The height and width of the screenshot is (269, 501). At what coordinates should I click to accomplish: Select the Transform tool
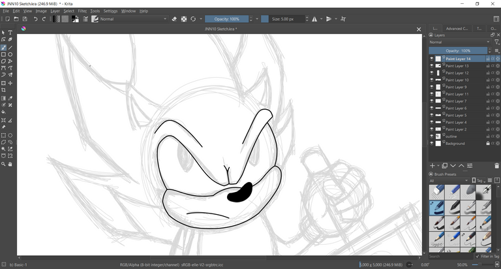(3, 83)
